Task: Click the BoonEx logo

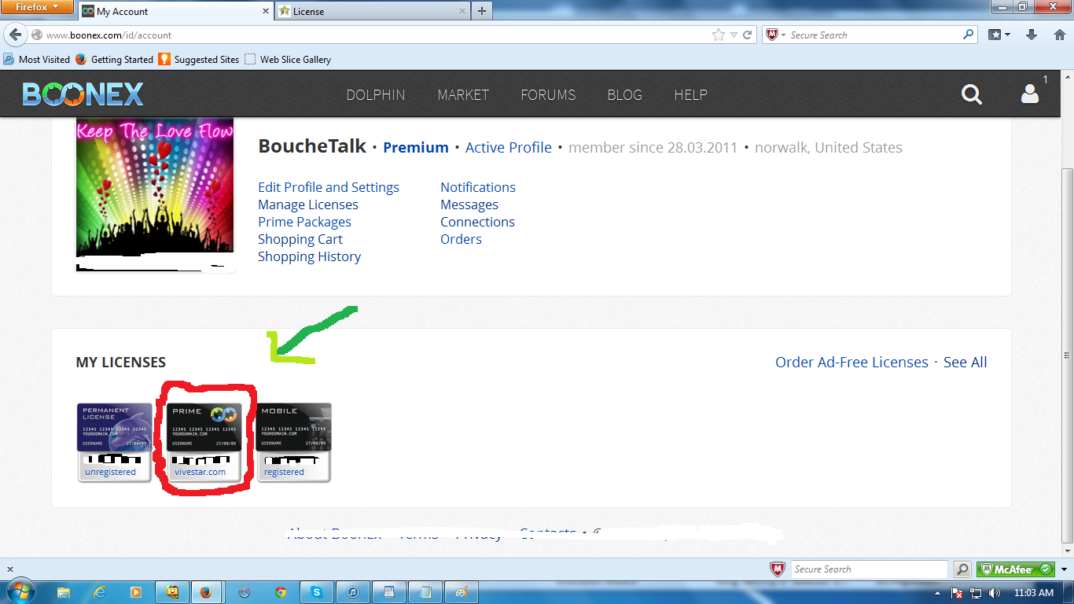Action: pyautogui.click(x=83, y=94)
